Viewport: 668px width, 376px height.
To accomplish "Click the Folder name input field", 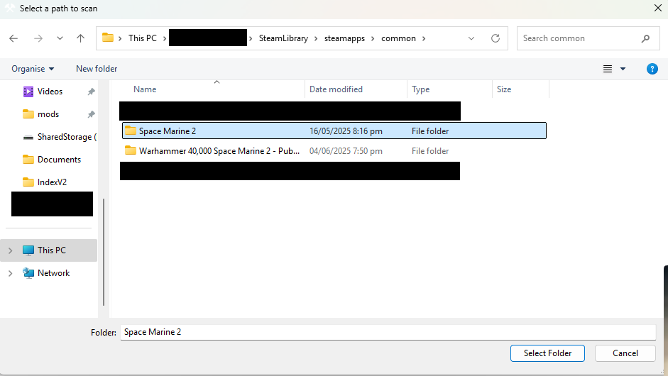I will point(388,332).
